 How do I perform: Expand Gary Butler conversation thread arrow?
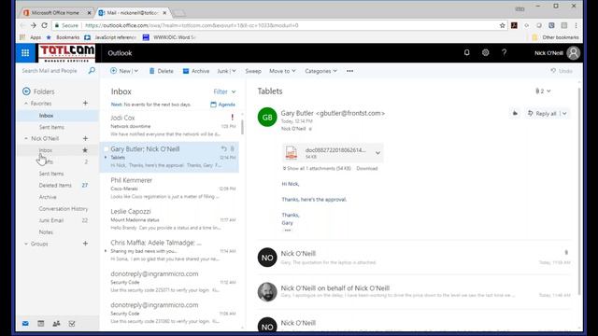106,157
